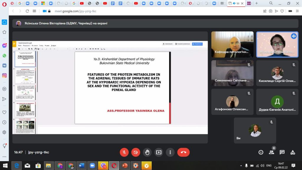This screenshot has height=170, width=302.
Task: Open more options three-dot menu
Action: pos(170,152)
